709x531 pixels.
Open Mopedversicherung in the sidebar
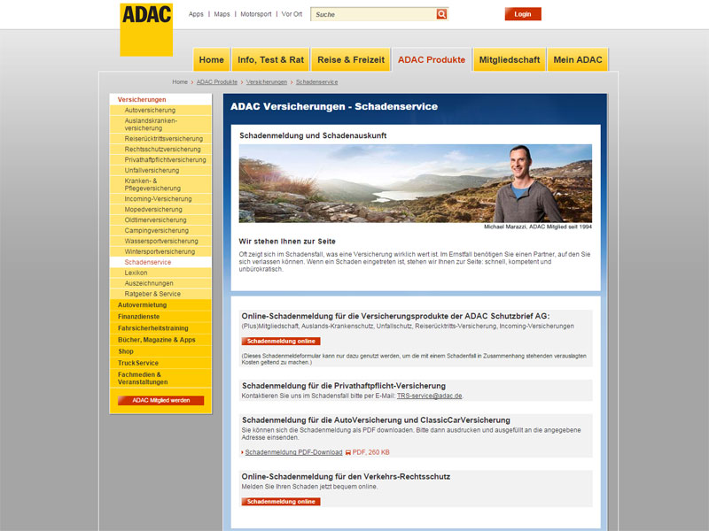click(160, 210)
